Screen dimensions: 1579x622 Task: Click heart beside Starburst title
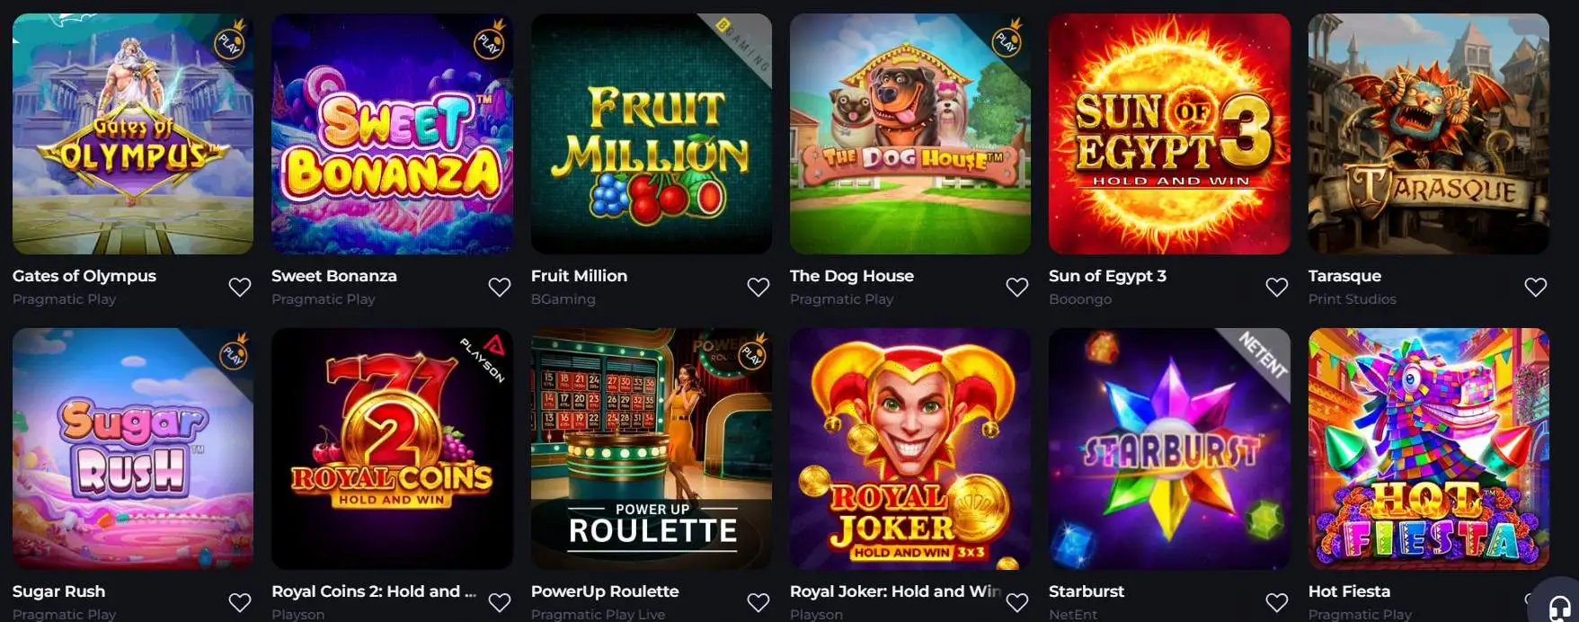[1277, 602]
